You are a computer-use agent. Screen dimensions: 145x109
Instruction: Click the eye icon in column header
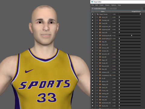tap(92, 12)
